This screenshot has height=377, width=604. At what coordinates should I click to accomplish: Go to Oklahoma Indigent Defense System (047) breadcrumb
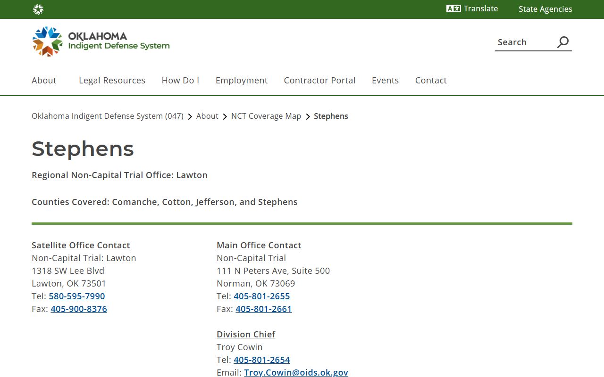coord(108,116)
